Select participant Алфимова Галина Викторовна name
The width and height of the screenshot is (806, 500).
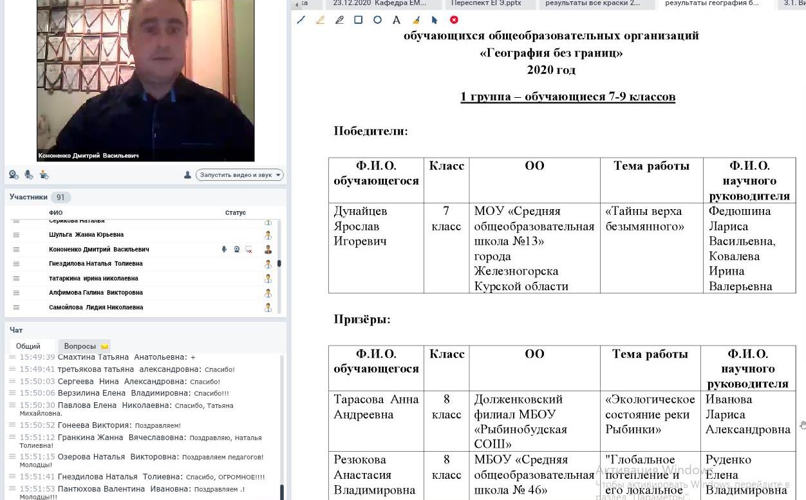click(96, 293)
